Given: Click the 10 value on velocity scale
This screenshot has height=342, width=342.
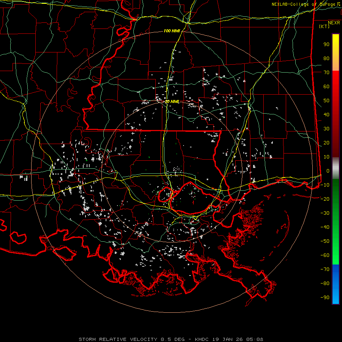Looking at the screenshot, I should click(326, 157).
